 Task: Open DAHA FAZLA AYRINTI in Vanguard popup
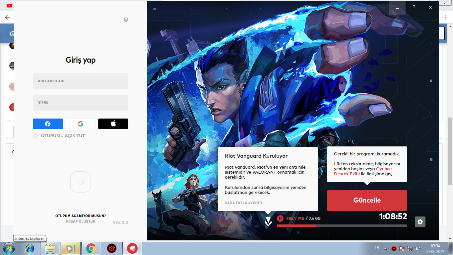(x=243, y=203)
